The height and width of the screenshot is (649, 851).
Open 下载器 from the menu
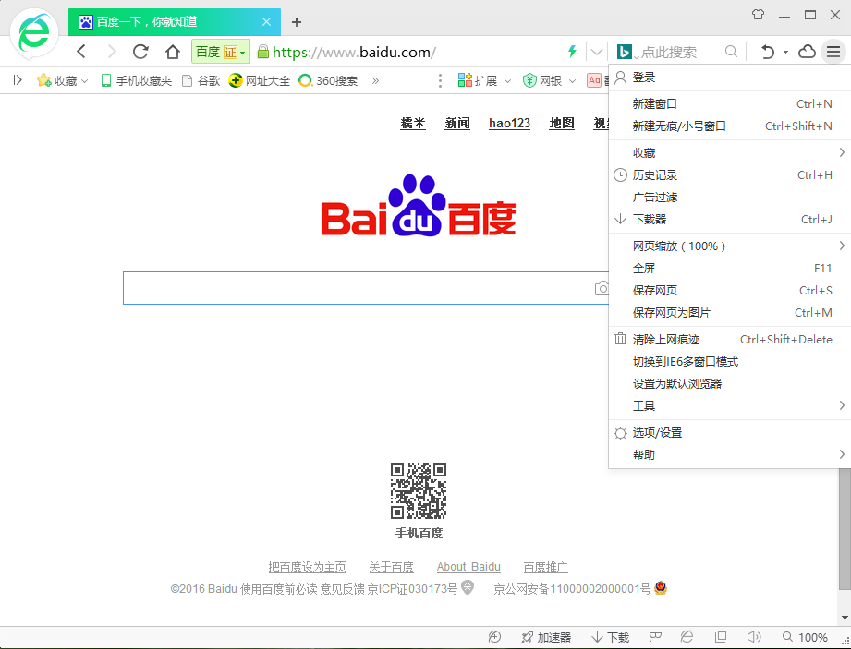[x=730, y=219]
